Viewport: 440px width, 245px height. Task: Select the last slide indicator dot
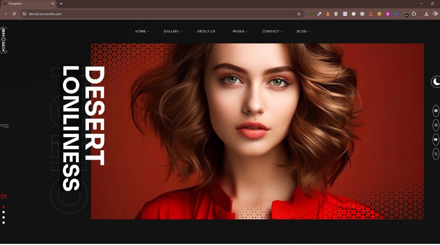(4, 223)
